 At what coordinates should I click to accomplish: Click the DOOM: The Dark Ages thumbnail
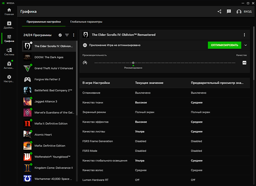coord(27,57)
